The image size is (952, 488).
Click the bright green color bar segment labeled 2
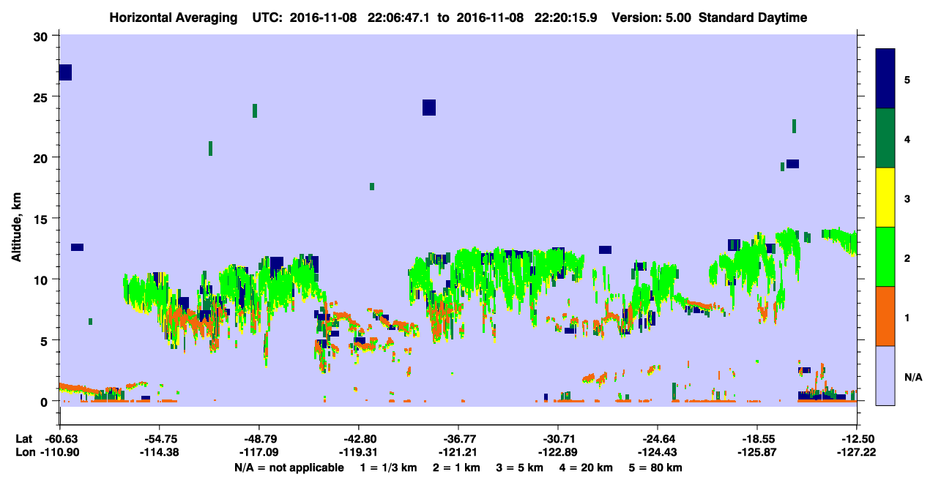tap(885, 257)
